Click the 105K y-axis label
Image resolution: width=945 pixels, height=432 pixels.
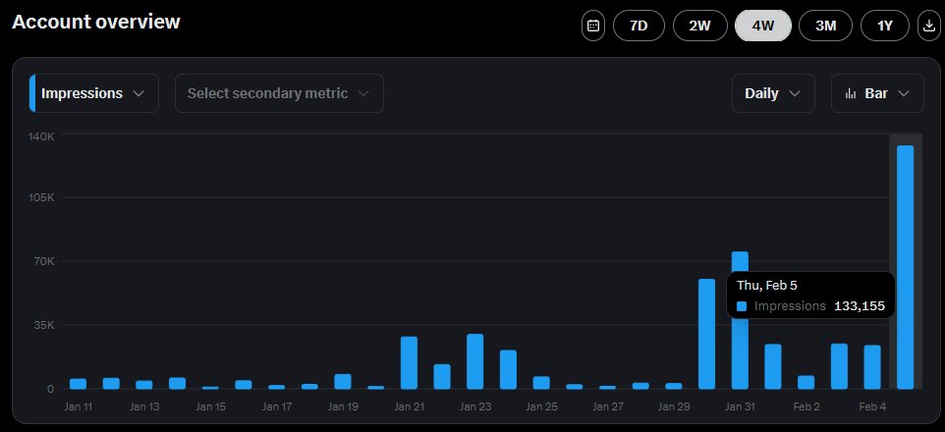pyautogui.click(x=41, y=197)
